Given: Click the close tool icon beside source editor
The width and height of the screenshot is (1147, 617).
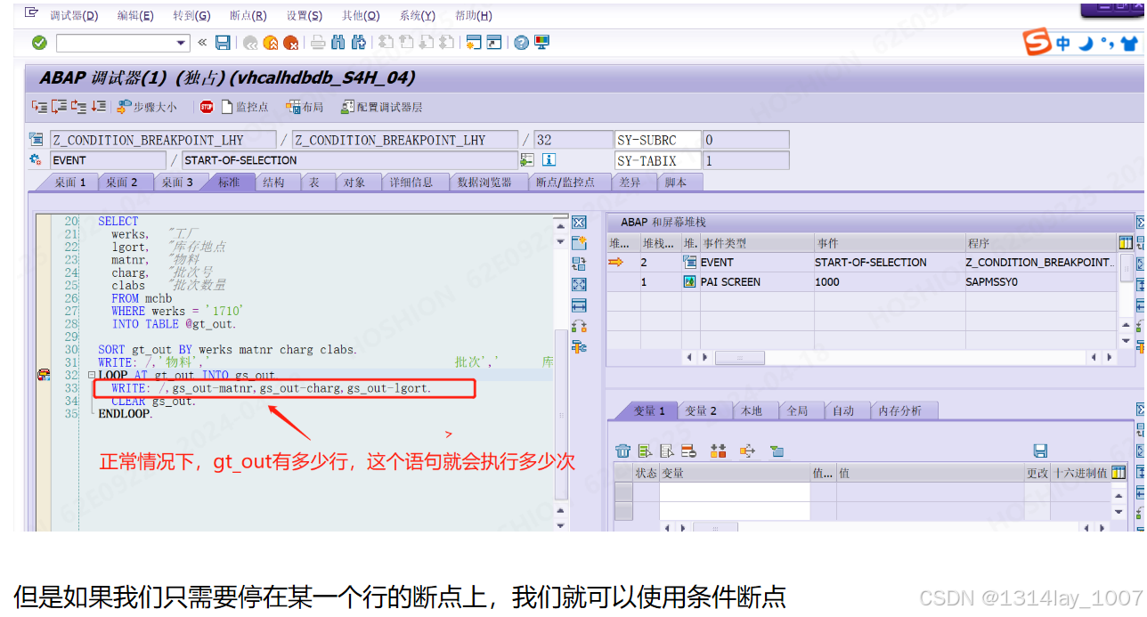Looking at the screenshot, I should point(579,222).
